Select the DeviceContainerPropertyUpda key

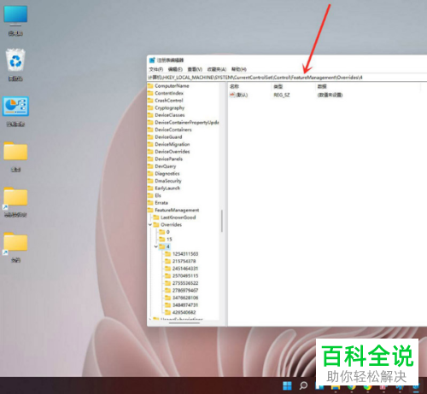187,123
